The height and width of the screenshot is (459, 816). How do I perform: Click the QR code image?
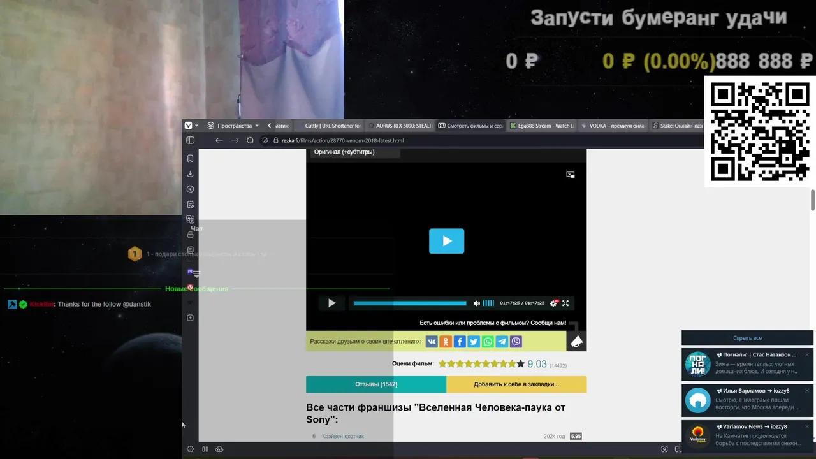(x=760, y=132)
